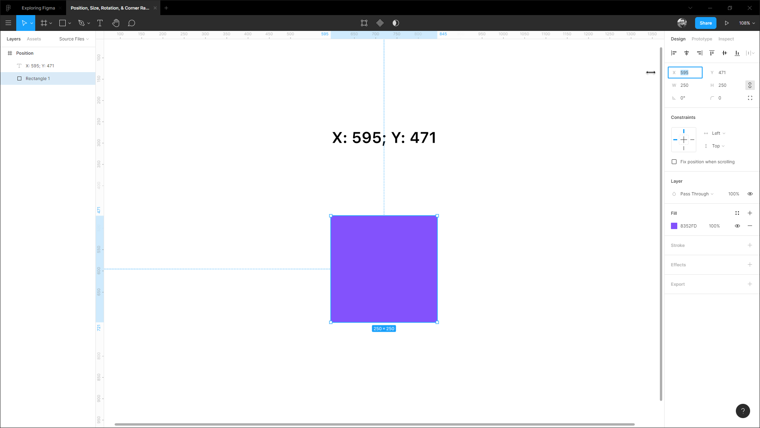Align selection to horizontal centers
The width and height of the screenshot is (760, 428).
click(x=686, y=53)
